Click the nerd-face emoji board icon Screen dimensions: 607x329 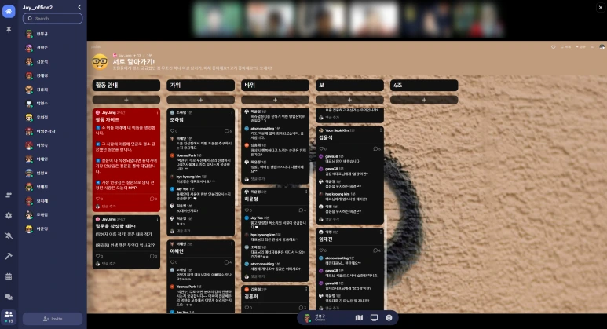(100, 62)
